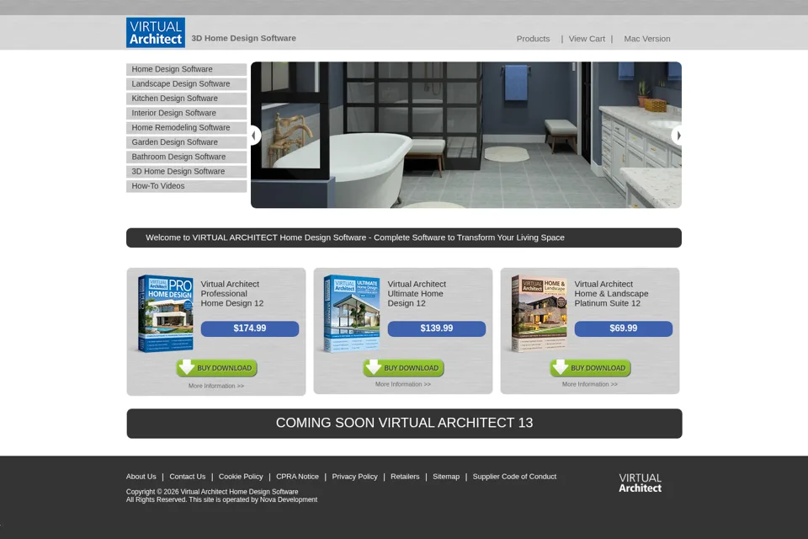The width and height of the screenshot is (808, 539).
Task: Click the bathroom render banner image
Action: (x=465, y=135)
